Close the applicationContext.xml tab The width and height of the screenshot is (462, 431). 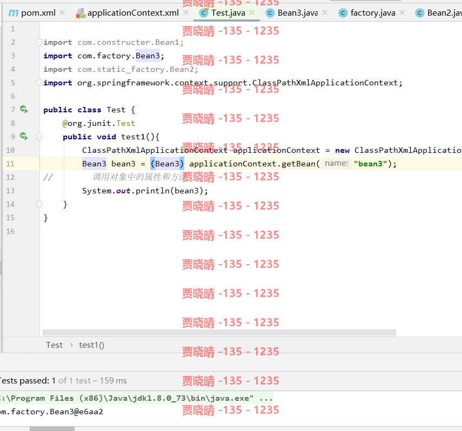pos(186,12)
